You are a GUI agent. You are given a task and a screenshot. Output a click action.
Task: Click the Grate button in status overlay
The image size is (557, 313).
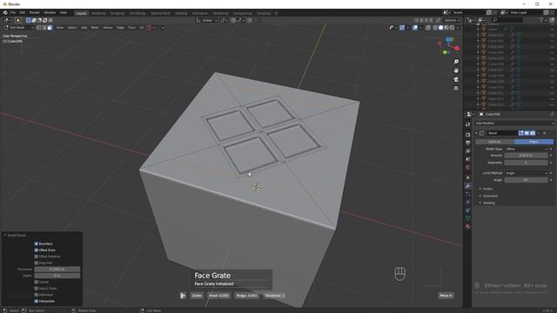tap(197, 296)
